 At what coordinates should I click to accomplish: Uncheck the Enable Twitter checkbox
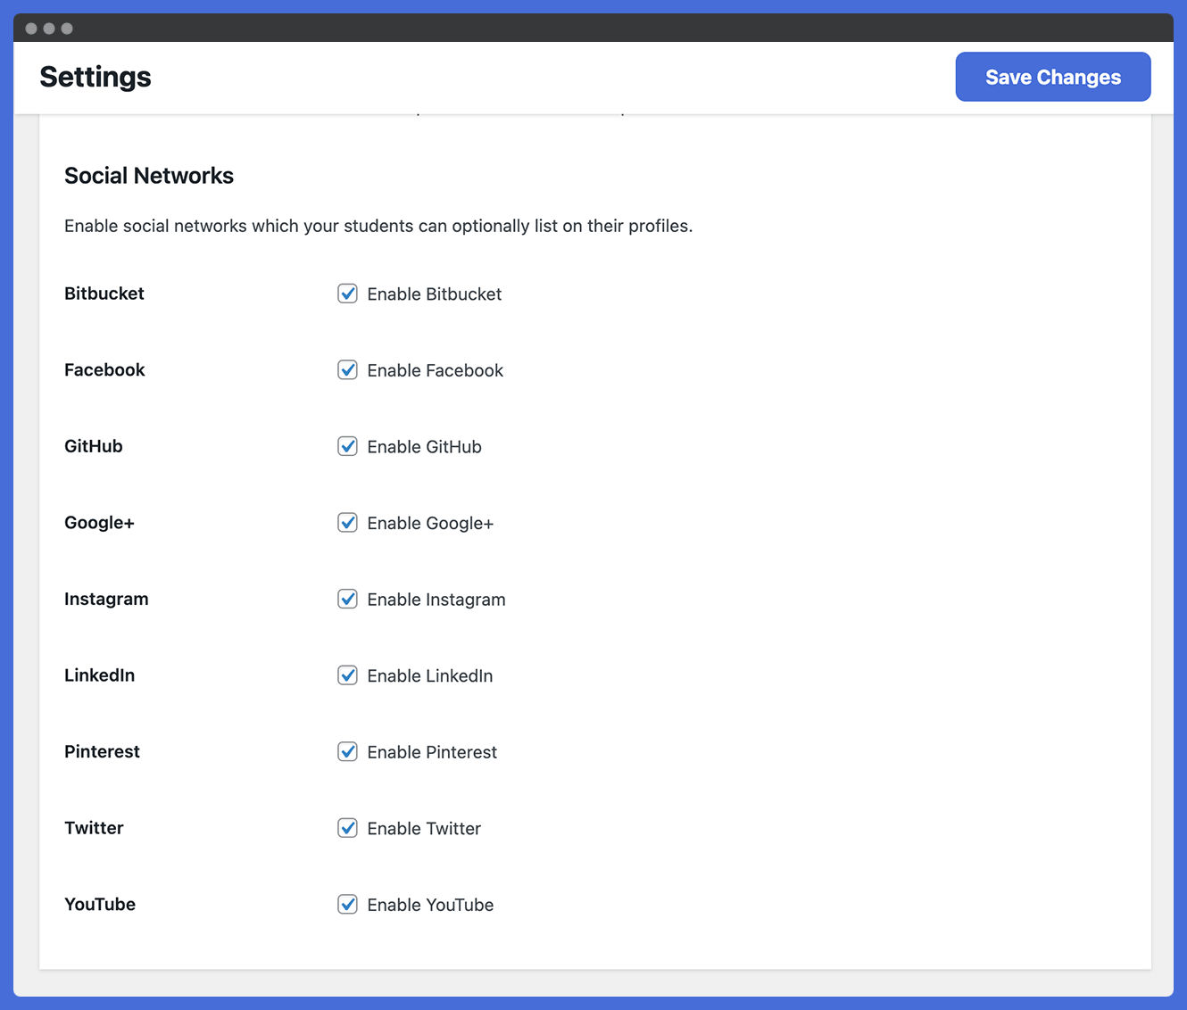[x=348, y=828]
